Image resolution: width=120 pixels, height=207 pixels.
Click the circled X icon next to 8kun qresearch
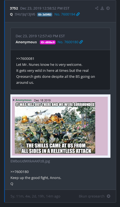point(109,196)
